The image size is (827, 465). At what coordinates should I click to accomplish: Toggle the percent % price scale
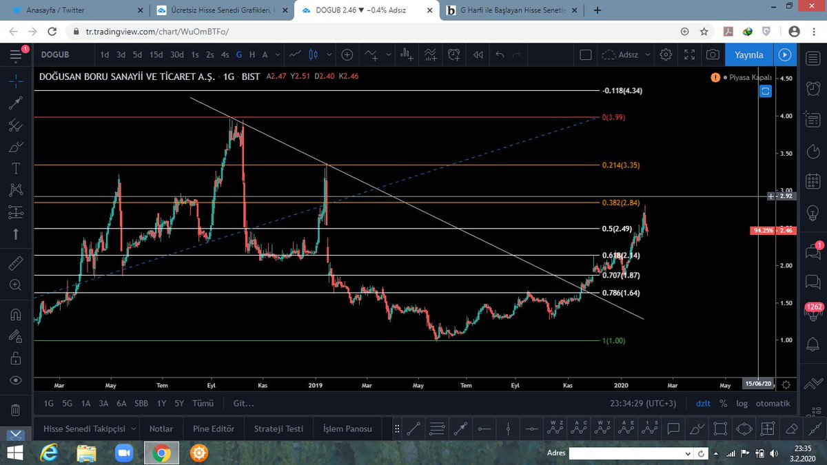coord(723,404)
